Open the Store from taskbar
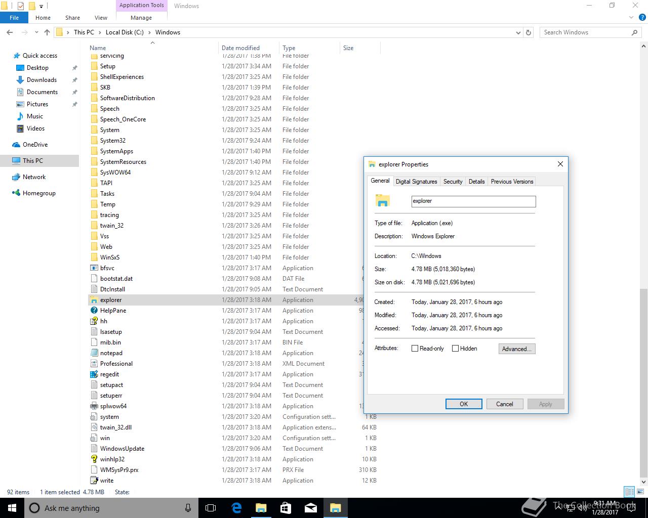Screen dimensions: 648x518 pos(286,508)
